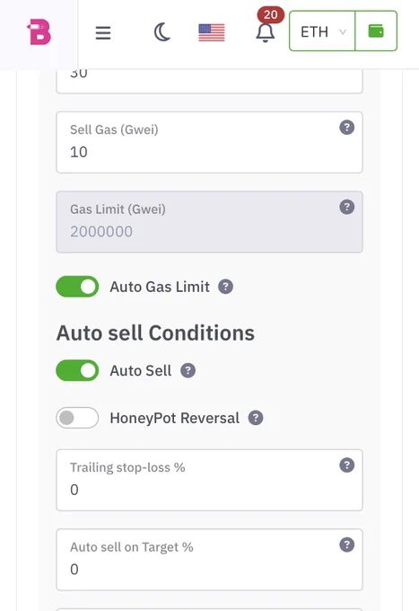Turn off the Auto Sell switch
The image size is (419, 611).
[77, 370]
